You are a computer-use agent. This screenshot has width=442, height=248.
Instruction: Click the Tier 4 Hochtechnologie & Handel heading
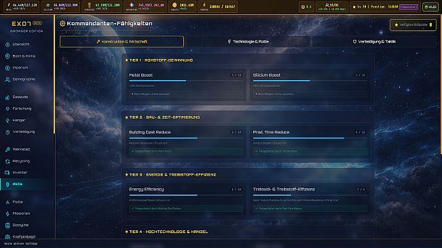pos(168,232)
